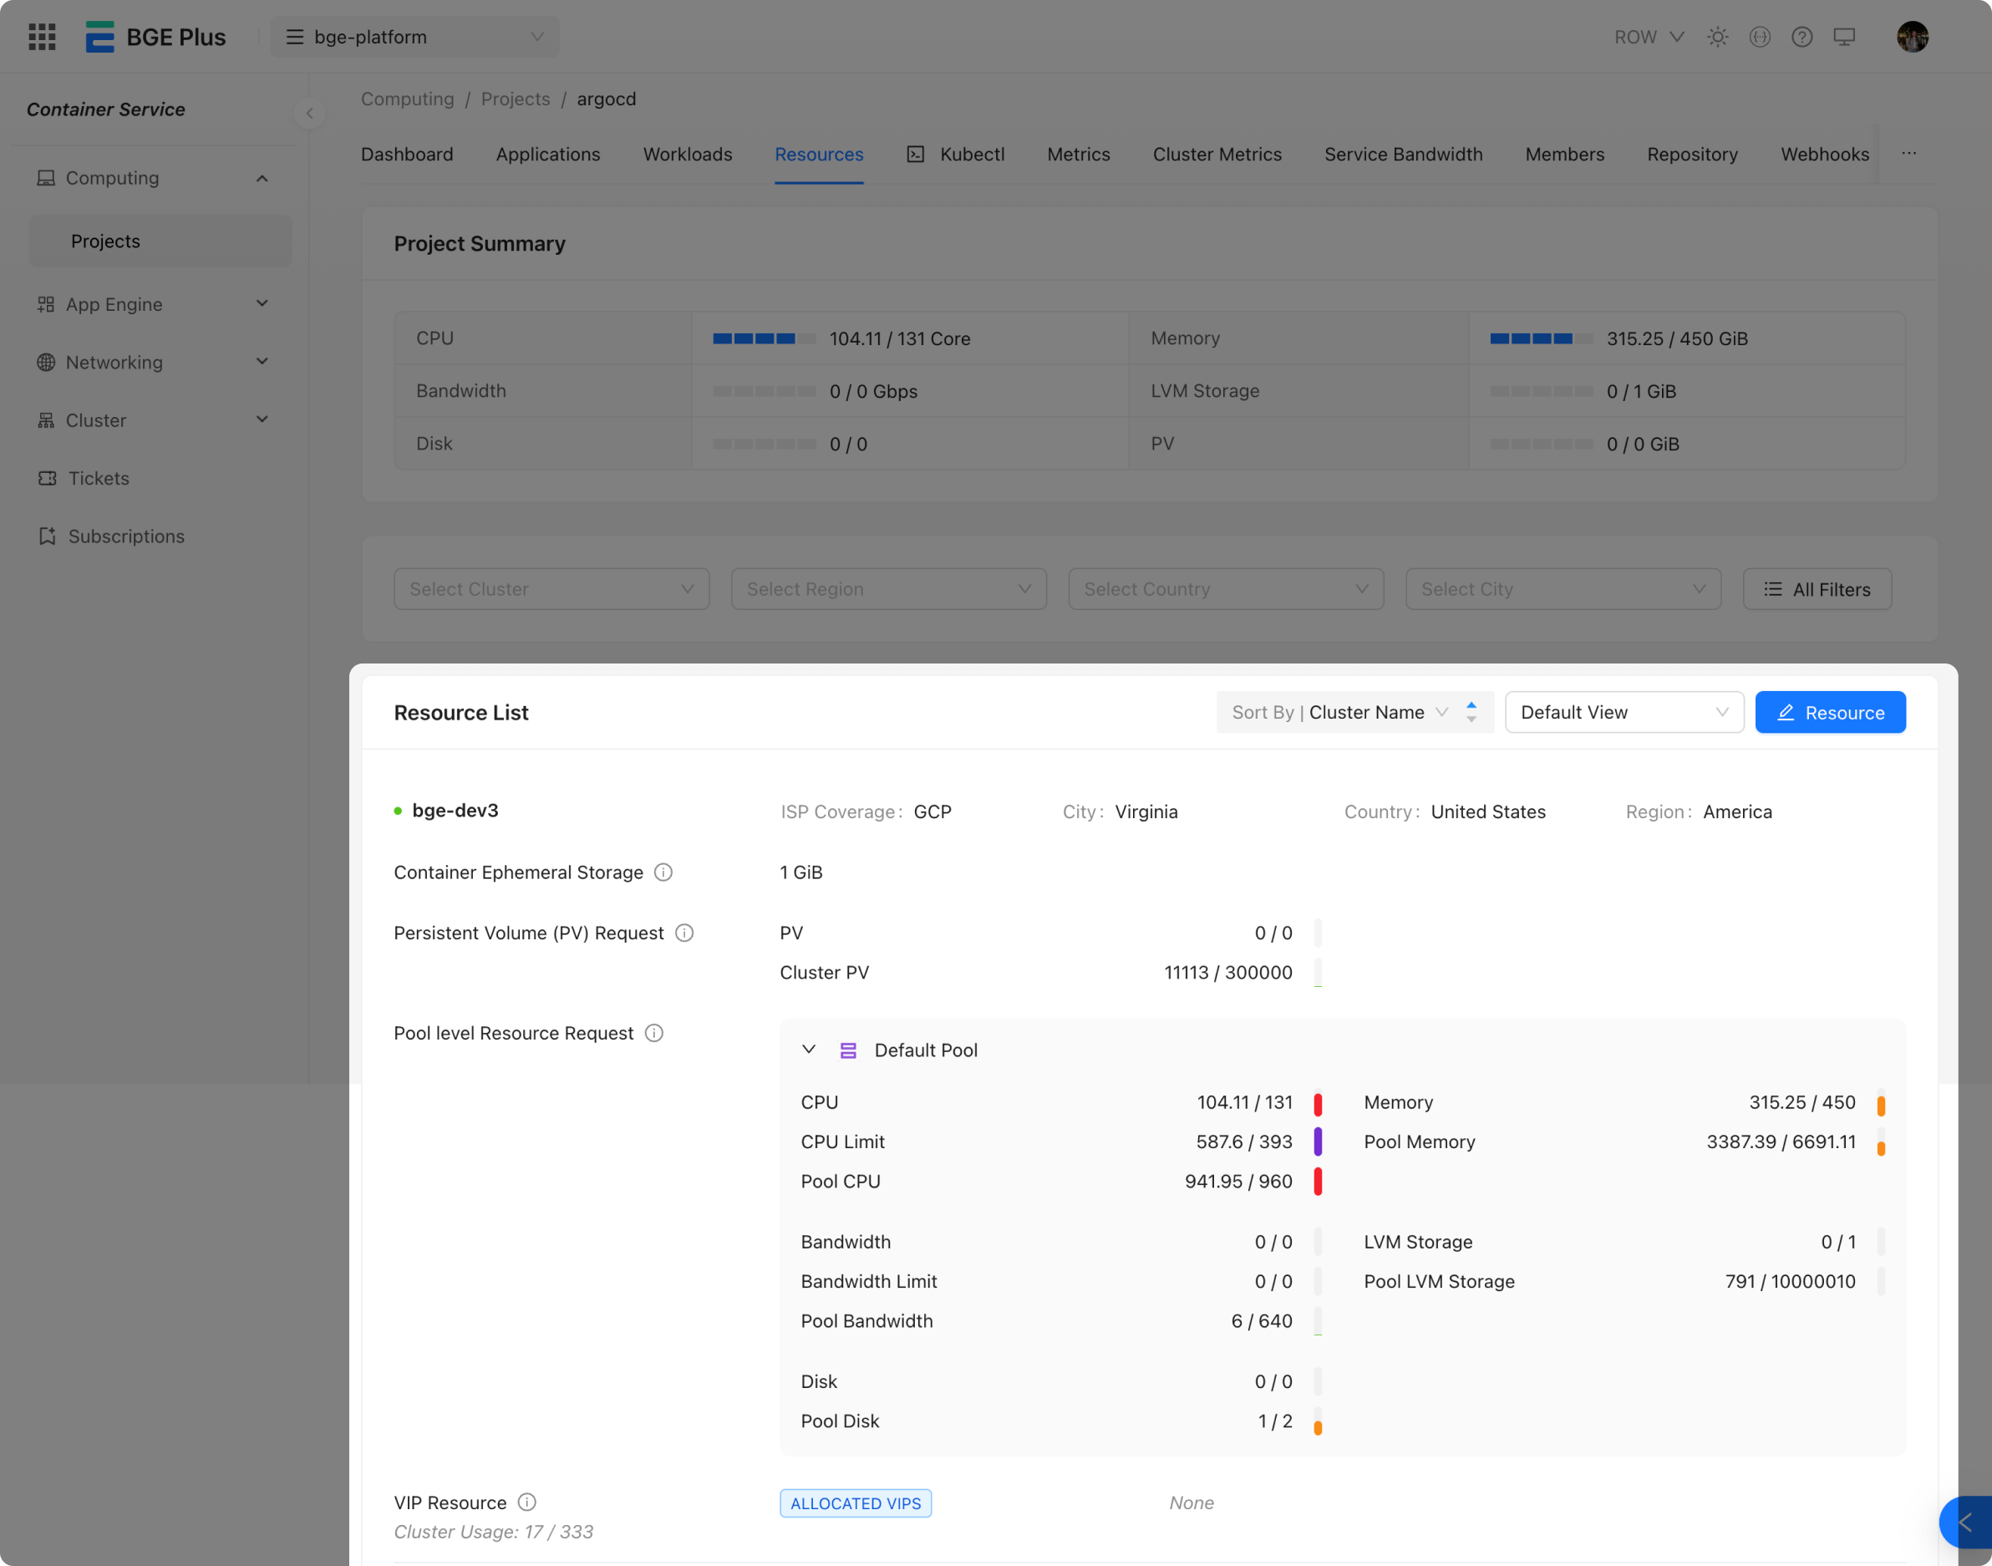Open the apps grid launcher icon

(x=42, y=37)
